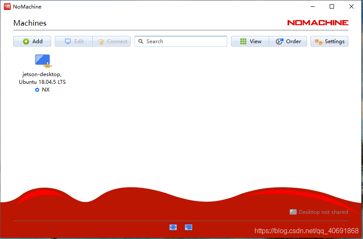Image resolution: width=363 pixels, height=239 pixels.
Task: Click the NoMachine title bar app icon
Action: click(7, 6)
